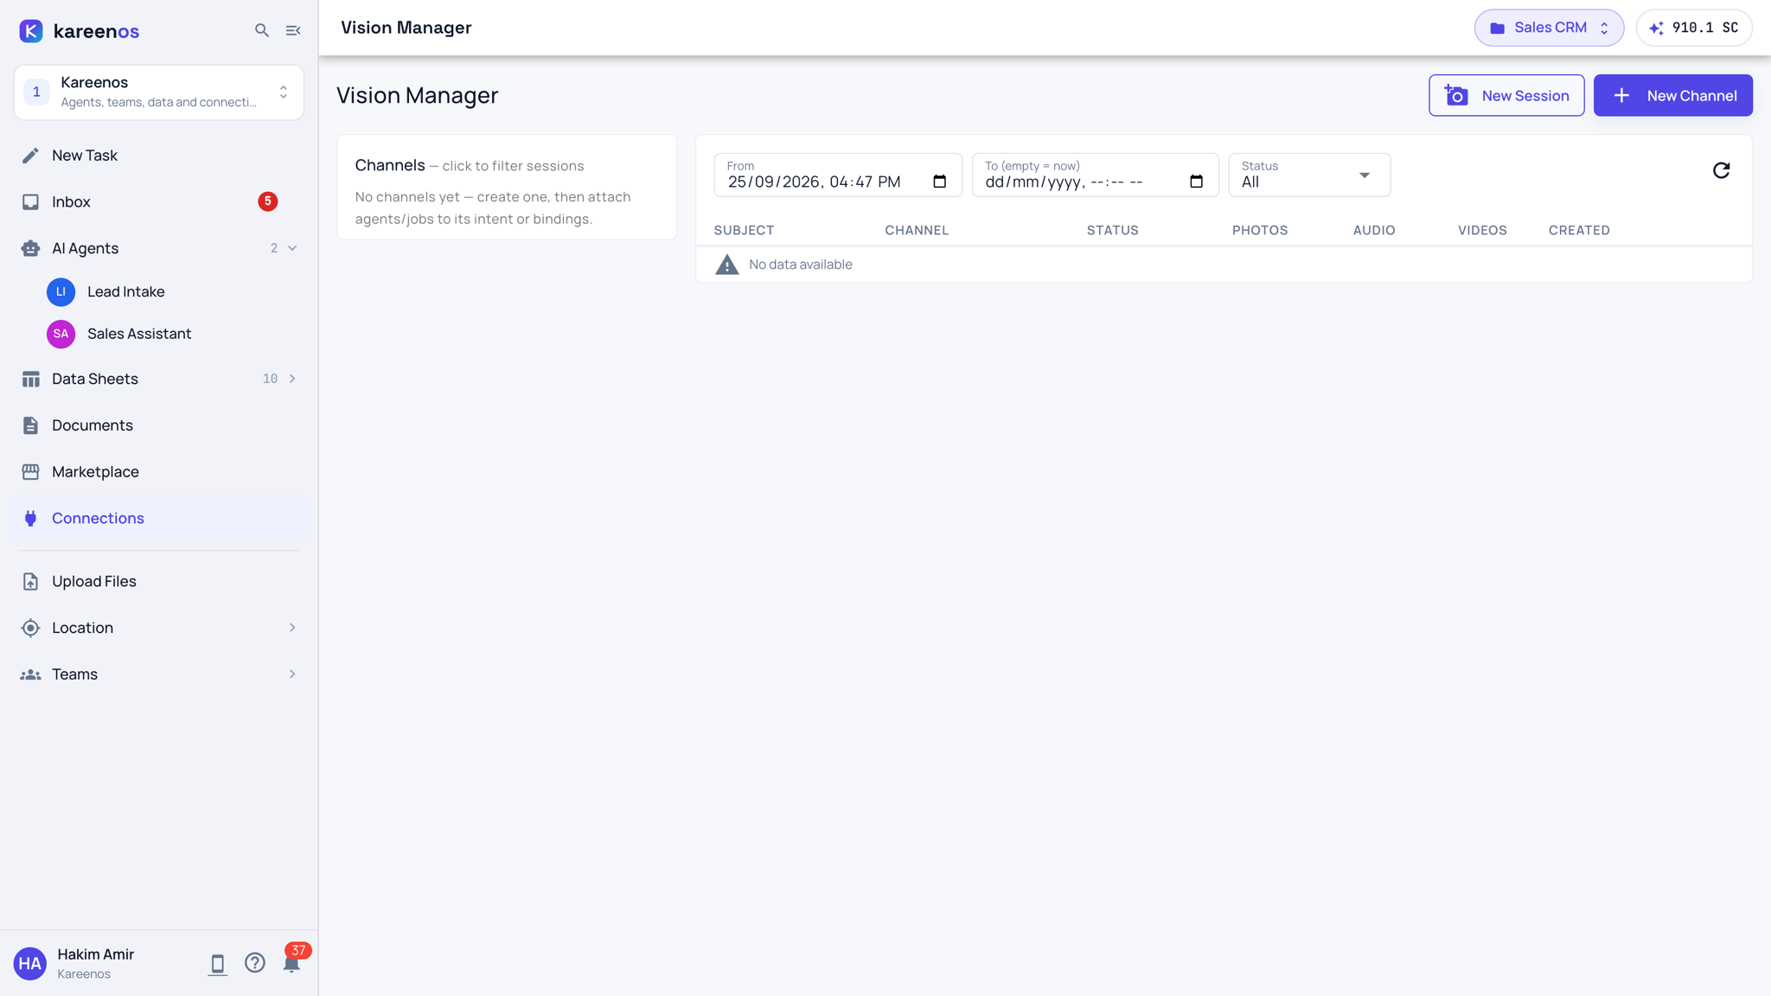Image resolution: width=1771 pixels, height=996 pixels.
Task: Click the Teams people icon
Action: click(30, 674)
